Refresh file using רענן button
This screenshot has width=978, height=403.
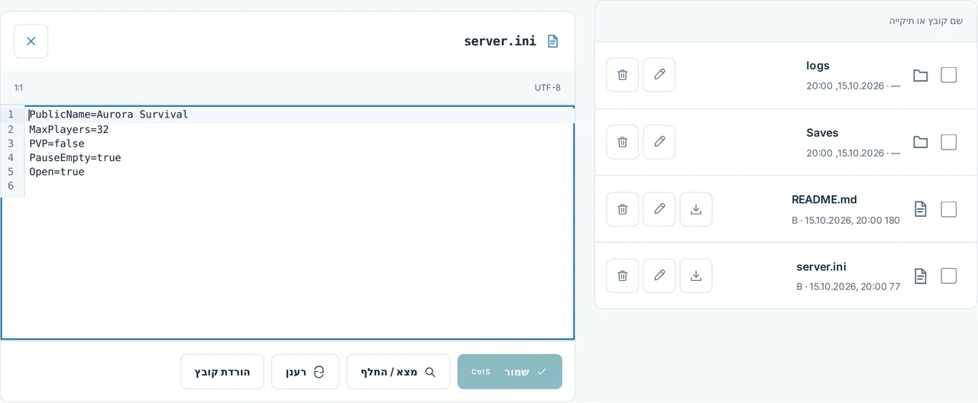pos(305,372)
